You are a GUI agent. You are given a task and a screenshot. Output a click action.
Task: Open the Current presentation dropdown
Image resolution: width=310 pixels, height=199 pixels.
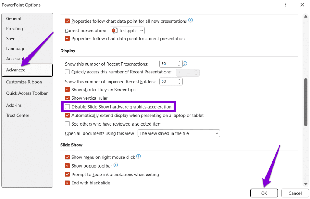click(x=141, y=30)
